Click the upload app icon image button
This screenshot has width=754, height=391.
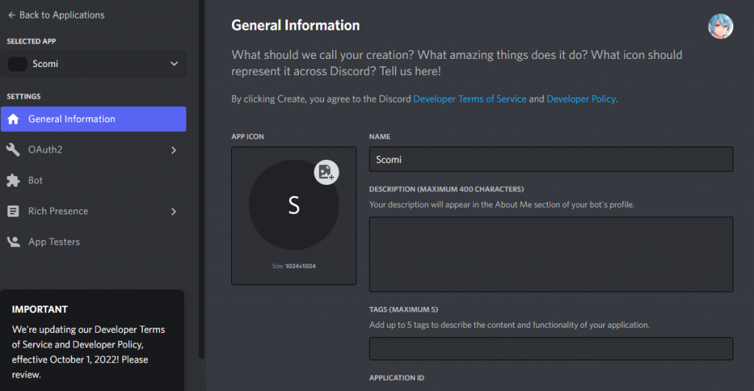point(326,172)
